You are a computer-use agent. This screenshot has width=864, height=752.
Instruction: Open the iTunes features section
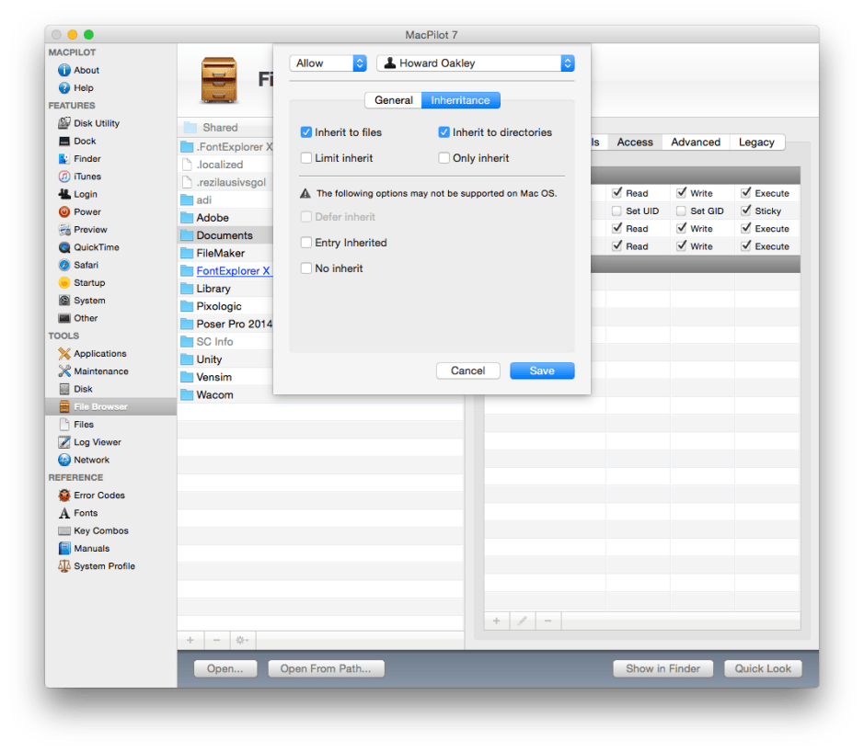coord(85,177)
